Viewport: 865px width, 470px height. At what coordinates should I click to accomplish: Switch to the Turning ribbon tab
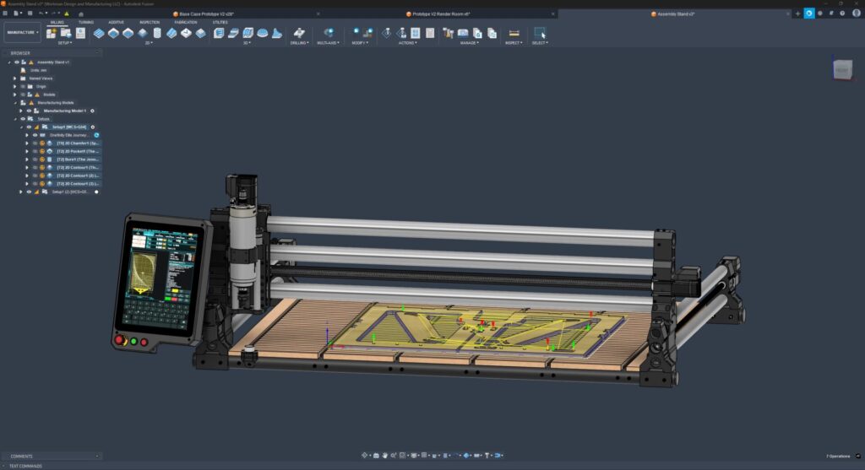click(86, 23)
